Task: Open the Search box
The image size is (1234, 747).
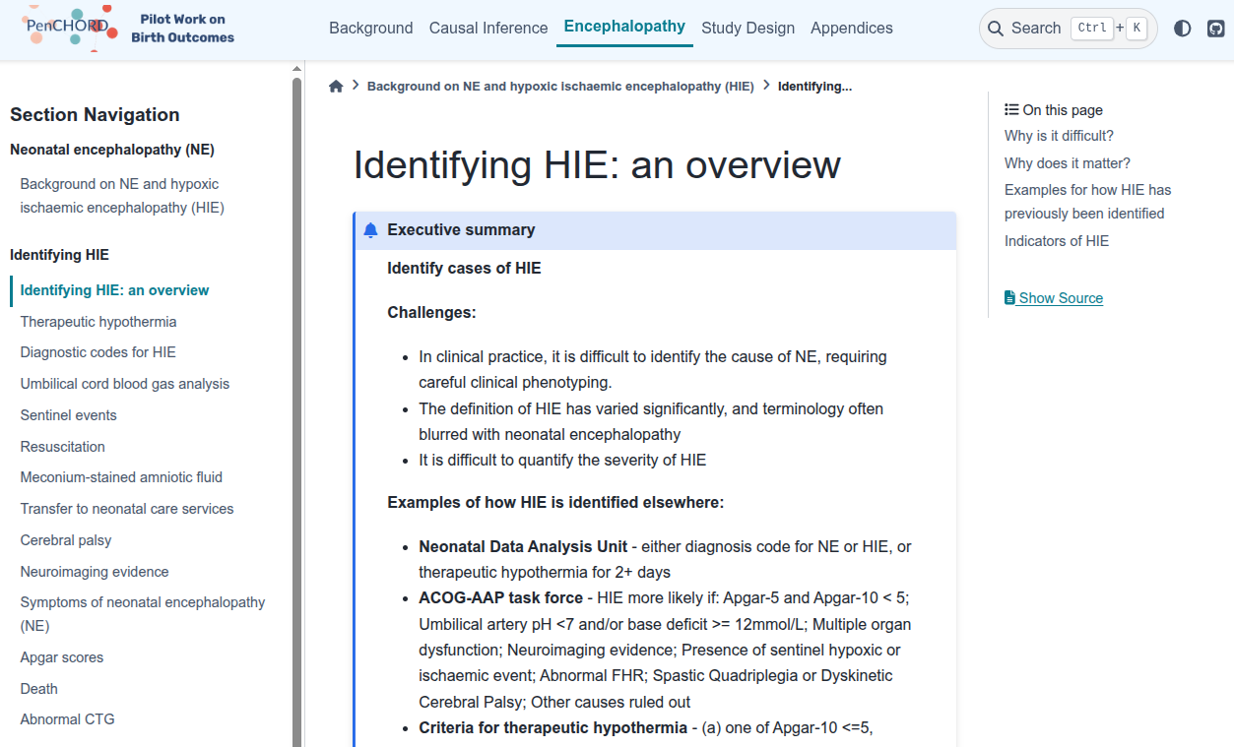Action: point(1068,29)
